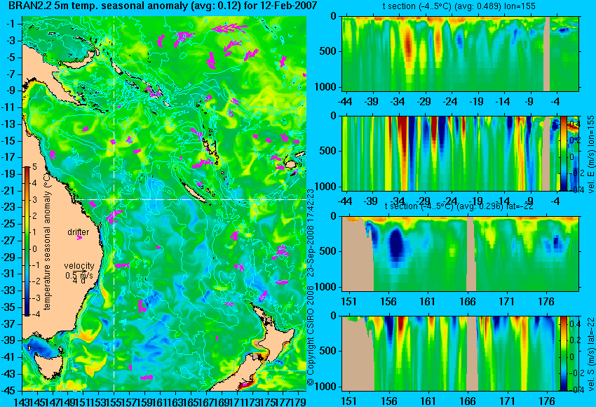The height and width of the screenshot is (407, 596).
Task: Open the temperature section plot at lat=-22
Action: pos(460,254)
